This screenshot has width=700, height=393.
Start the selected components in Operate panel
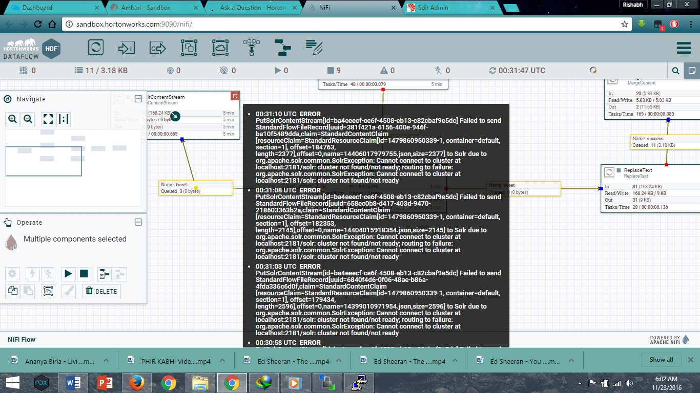[x=68, y=274]
